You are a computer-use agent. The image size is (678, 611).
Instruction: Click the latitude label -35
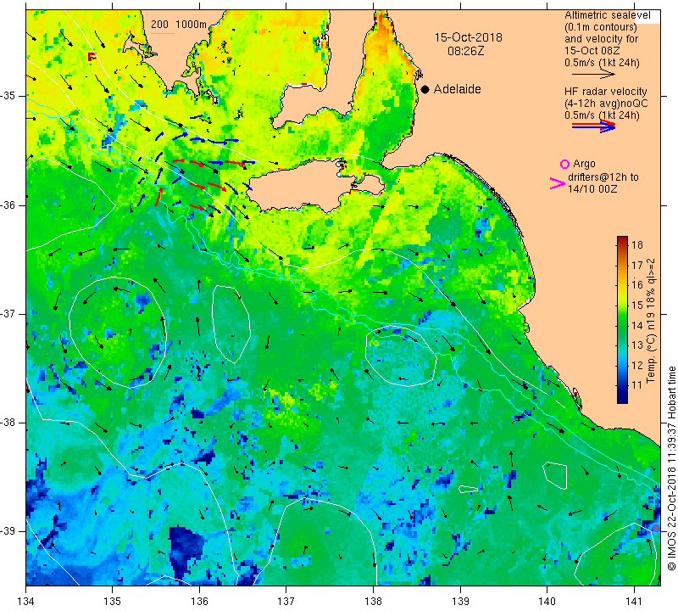coord(10,96)
